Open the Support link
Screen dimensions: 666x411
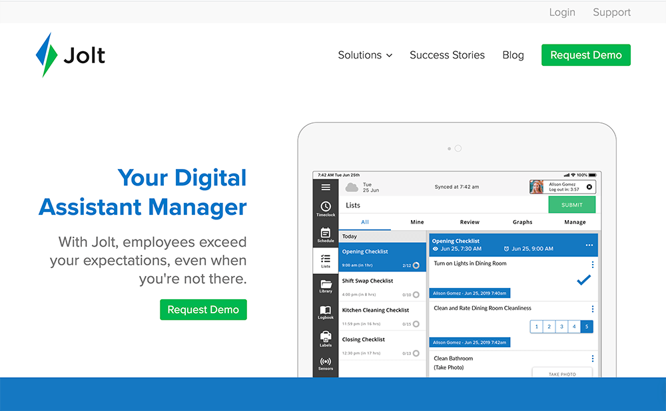611,12
